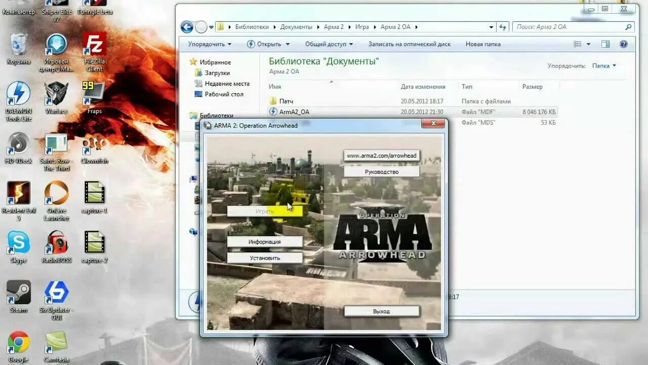Launch the Resident Evil 5 shortcut
Viewport: 648px width, 365px height.
[x=19, y=201]
